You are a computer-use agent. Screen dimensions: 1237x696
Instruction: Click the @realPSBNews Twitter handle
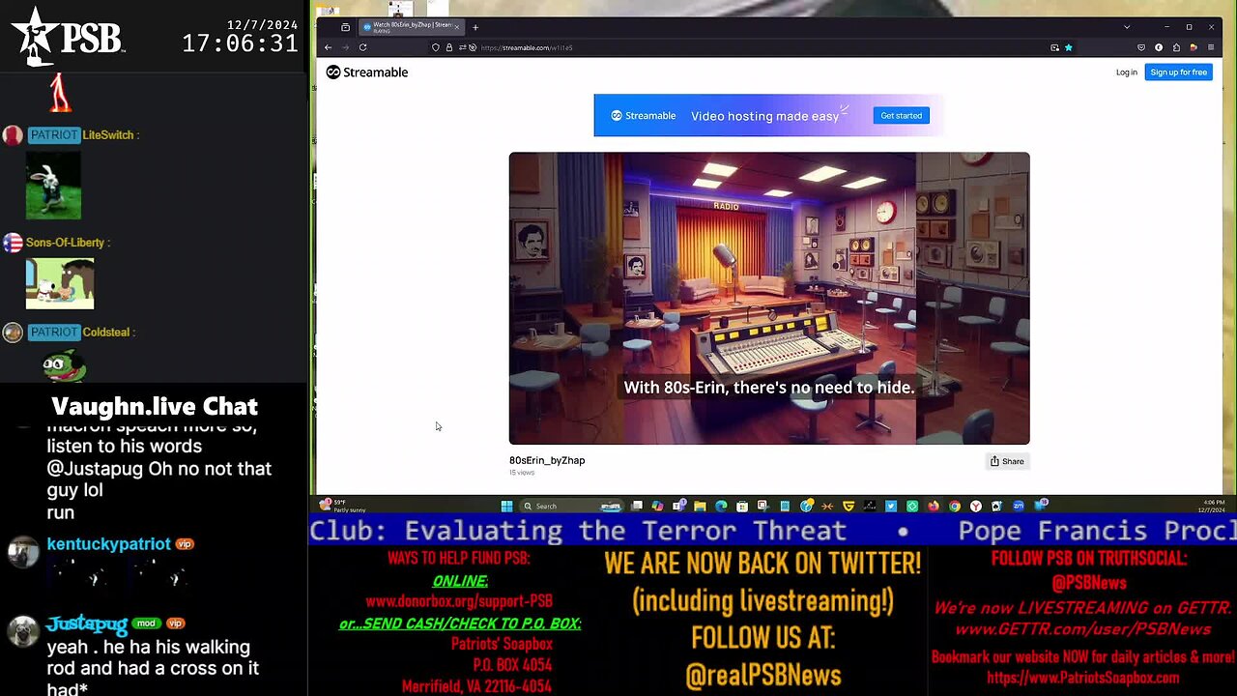pyautogui.click(x=763, y=675)
